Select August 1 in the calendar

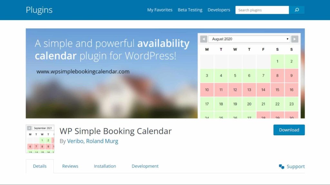(x=277, y=61)
